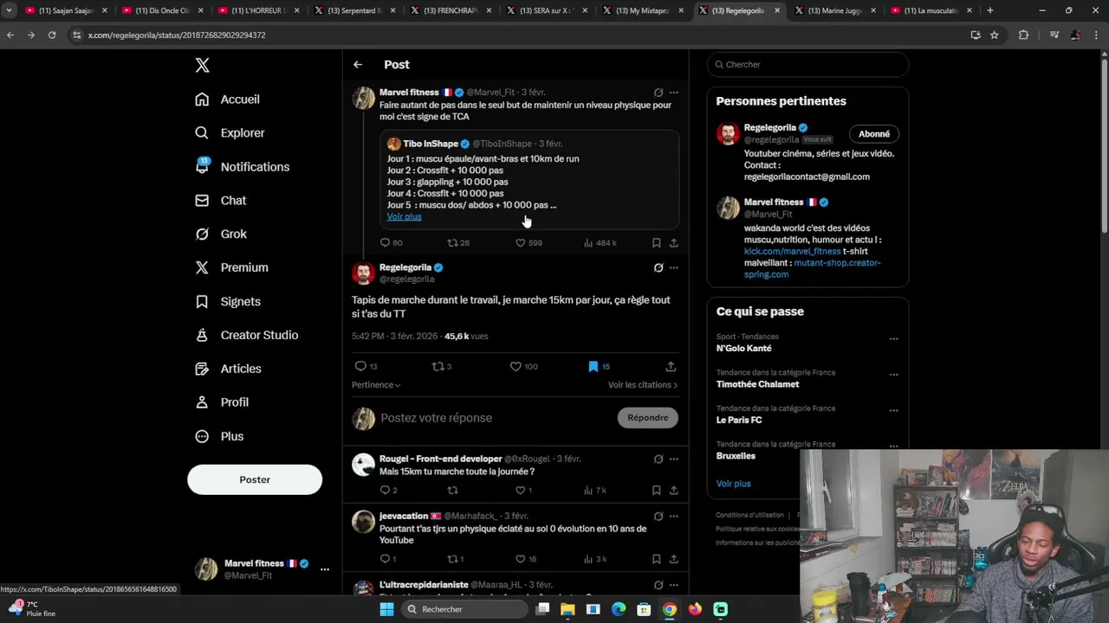Open more menu on Rougel's reply

(674, 459)
